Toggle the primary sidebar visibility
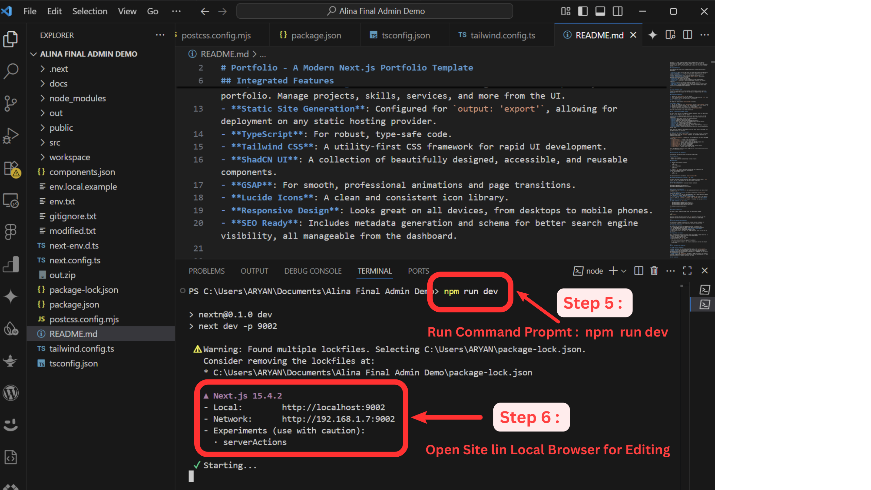 coord(582,11)
